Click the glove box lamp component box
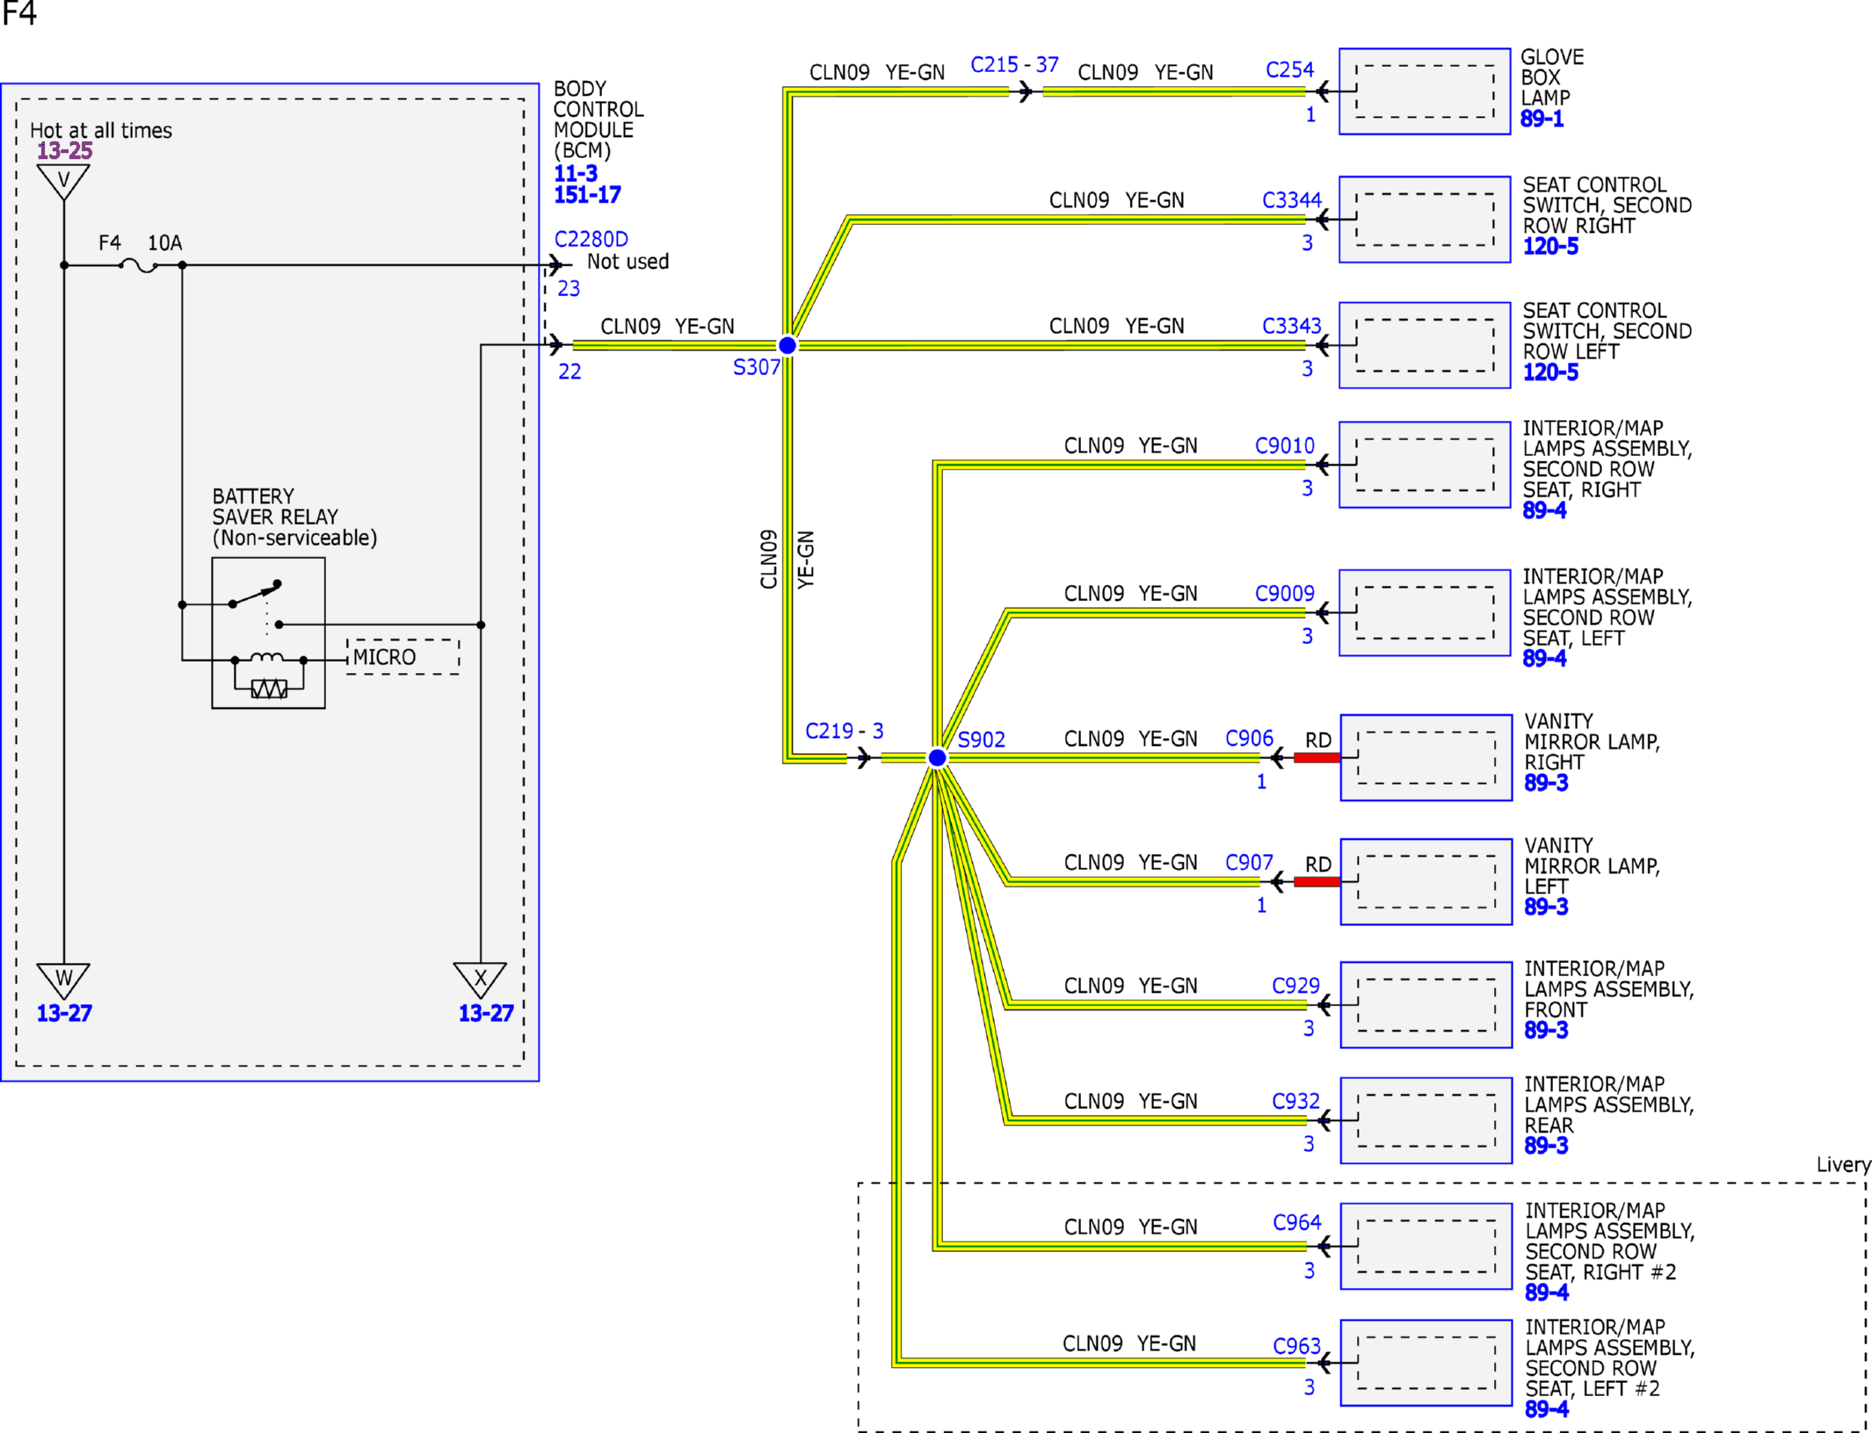1872x1433 pixels. pyautogui.click(x=1425, y=91)
